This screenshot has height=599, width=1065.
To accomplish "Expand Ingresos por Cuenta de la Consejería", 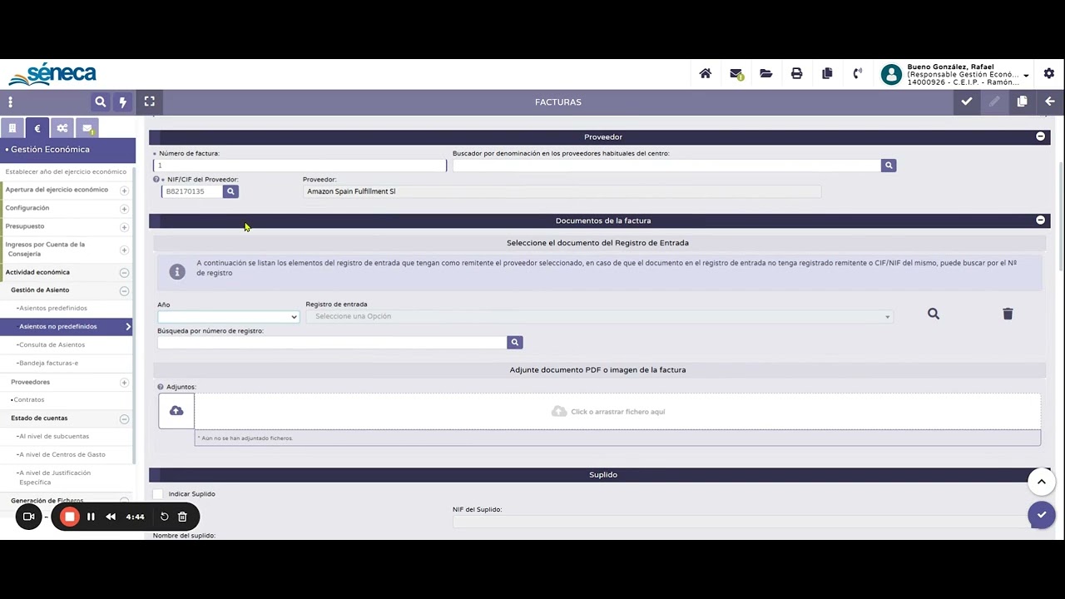I will (x=124, y=250).
